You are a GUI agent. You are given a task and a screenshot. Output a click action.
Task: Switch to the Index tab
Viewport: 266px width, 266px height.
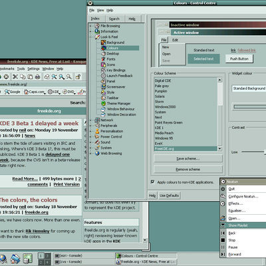click(x=96, y=19)
